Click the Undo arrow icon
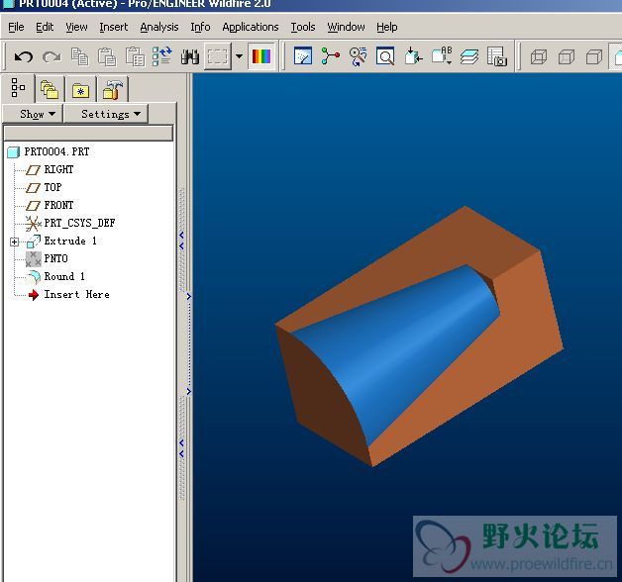 [x=24, y=57]
